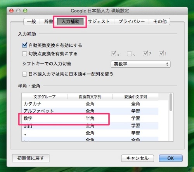Open 変換中文字列 学習 for アルファベット row
This screenshot has height=172, width=194.
(135, 111)
